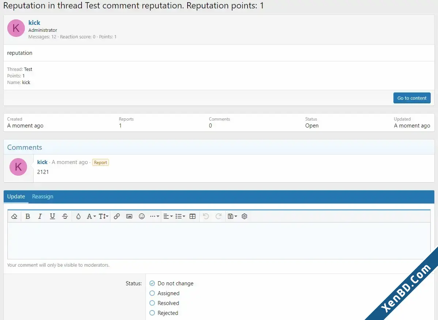Click the Comments section heading

(24, 147)
